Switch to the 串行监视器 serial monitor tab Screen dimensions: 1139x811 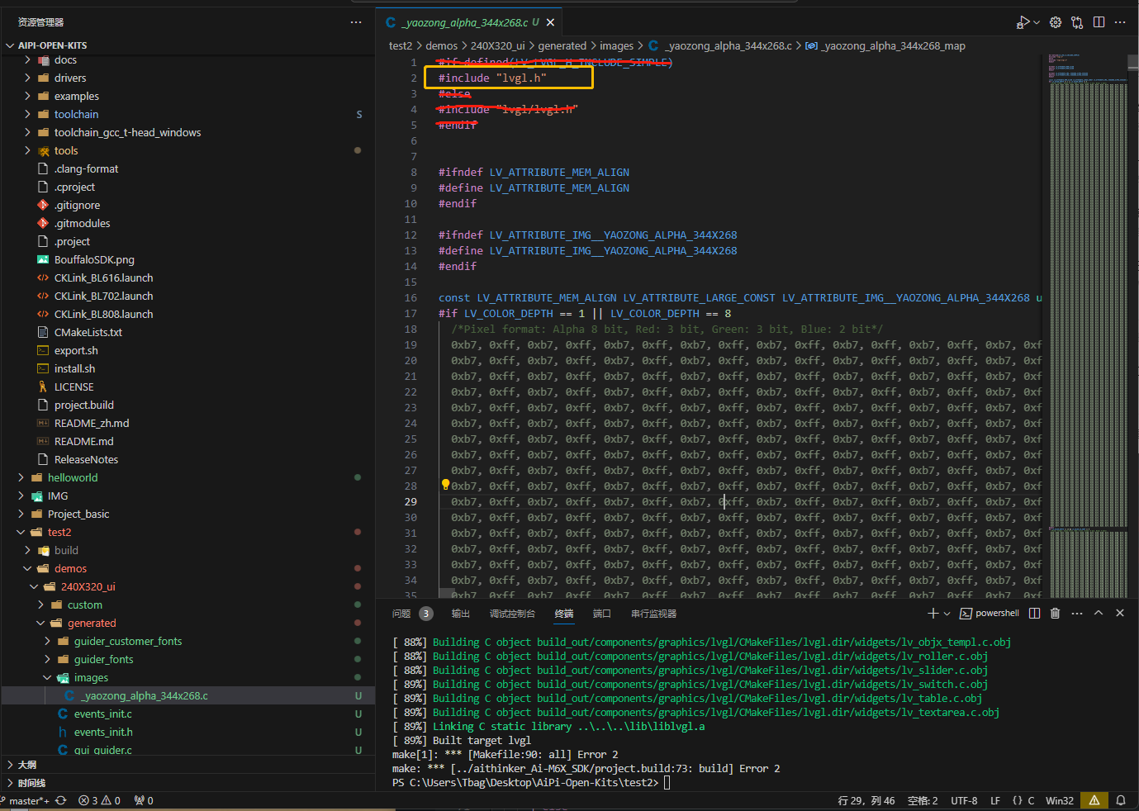point(653,614)
